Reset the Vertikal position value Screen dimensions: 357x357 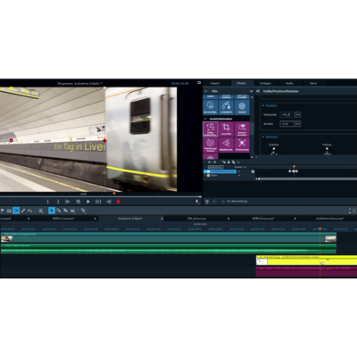point(298,123)
